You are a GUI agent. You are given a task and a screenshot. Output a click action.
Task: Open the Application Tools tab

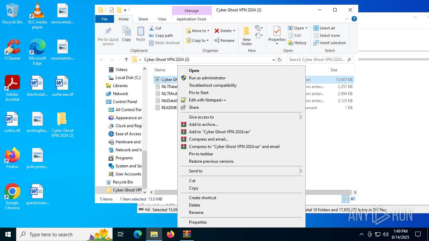tap(191, 19)
